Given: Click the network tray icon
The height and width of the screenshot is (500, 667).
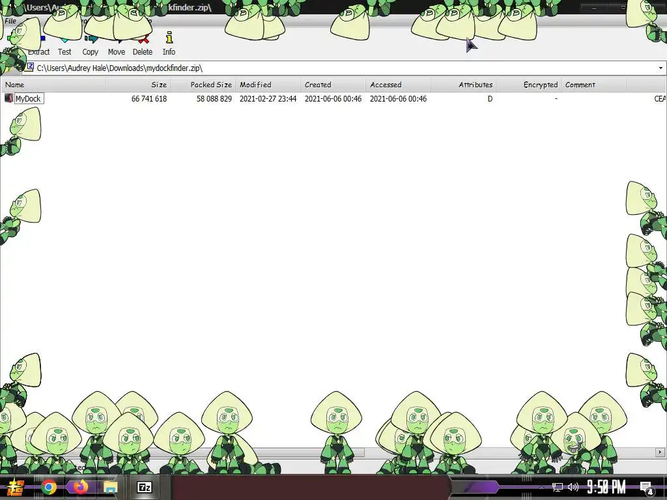Looking at the screenshot, I should click(x=558, y=487).
